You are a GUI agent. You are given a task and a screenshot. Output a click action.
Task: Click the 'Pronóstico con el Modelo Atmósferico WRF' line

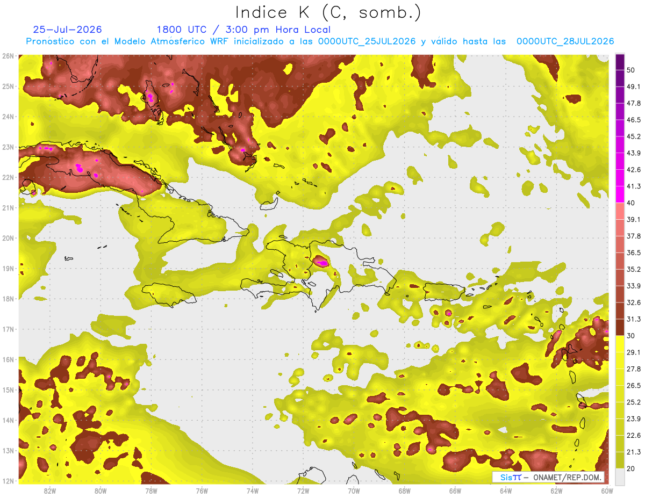pos(320,41)
